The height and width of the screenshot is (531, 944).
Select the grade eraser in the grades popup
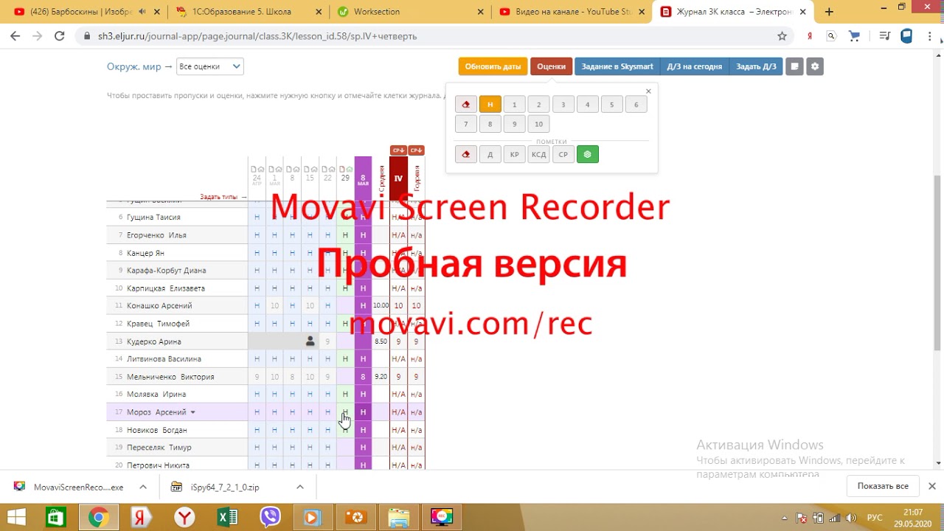click(x=465, y=105)
